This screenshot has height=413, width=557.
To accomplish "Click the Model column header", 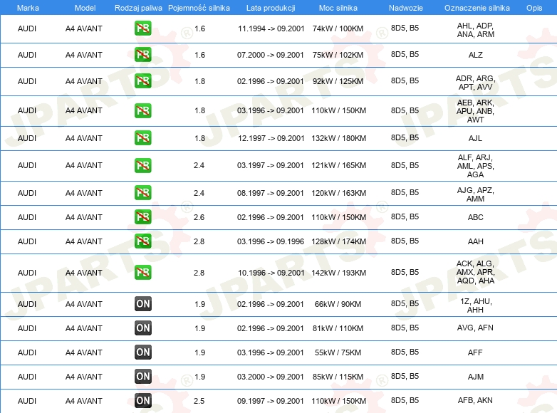I will click(x=85, y=8).
